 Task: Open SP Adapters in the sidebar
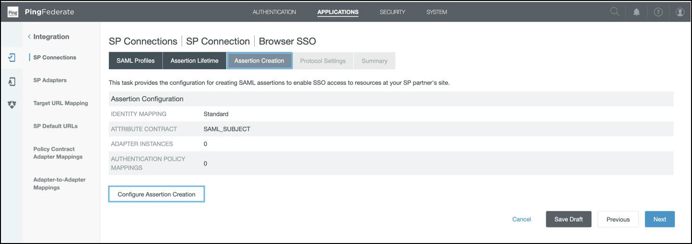point(50,80)
